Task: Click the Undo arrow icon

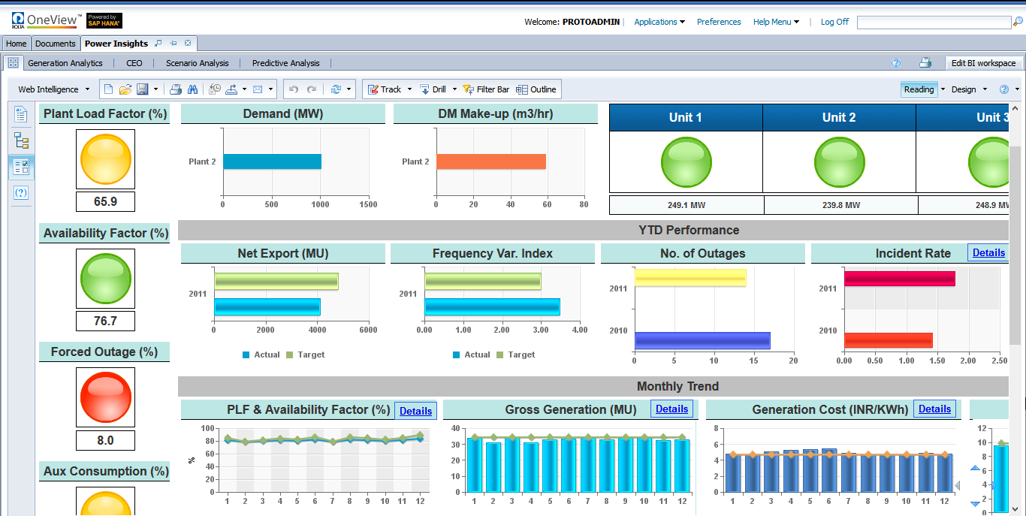Action: pos(294,89)
